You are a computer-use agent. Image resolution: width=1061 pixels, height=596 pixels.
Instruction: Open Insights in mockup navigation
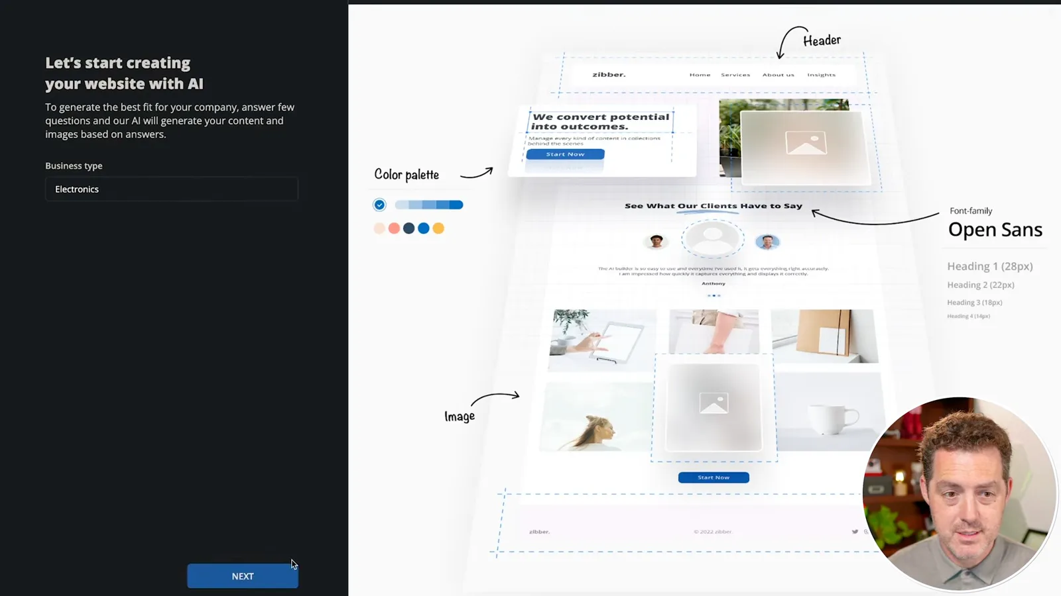tap(822, 75)
